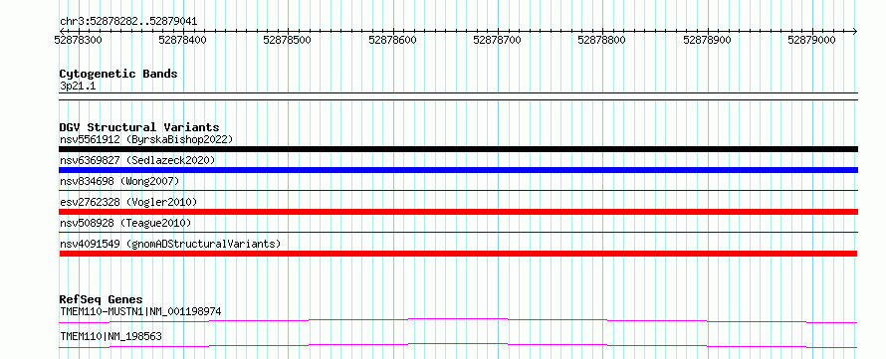The height and width of the screenshot is (359, 886).
Task: Click the TMEM110 NM_198563 magenta transcript line
Action: 458,345
